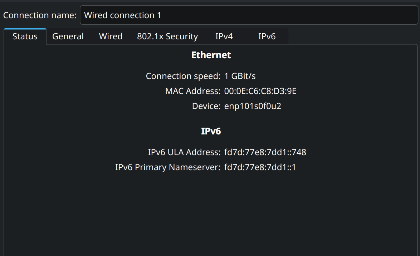Image resolution: width=420 pixels, height=256 pixels.
Task: Click the Ethernet section heading
Action: point(211,55)
